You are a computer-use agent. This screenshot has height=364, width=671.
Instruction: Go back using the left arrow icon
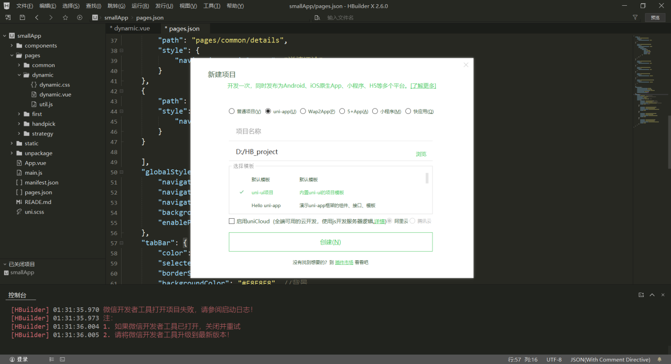pos(37,17)
